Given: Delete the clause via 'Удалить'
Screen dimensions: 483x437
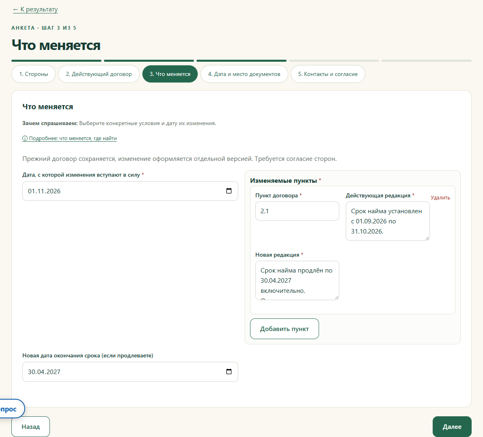Looking at the screenshot, I should click(440, 197).
